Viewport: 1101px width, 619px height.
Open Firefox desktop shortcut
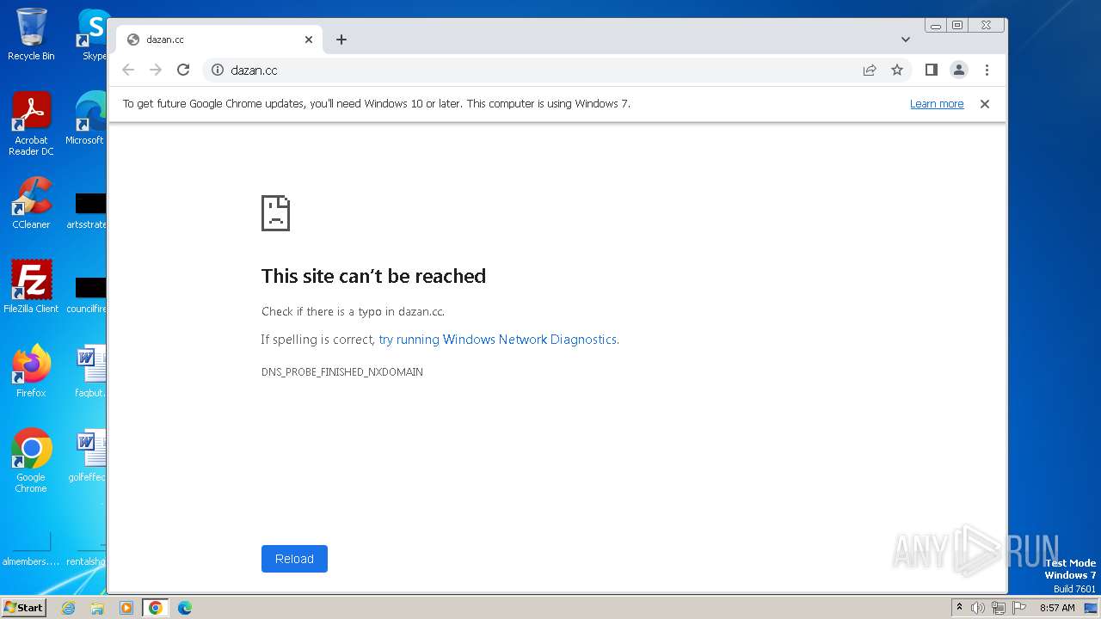pos(31,371)
